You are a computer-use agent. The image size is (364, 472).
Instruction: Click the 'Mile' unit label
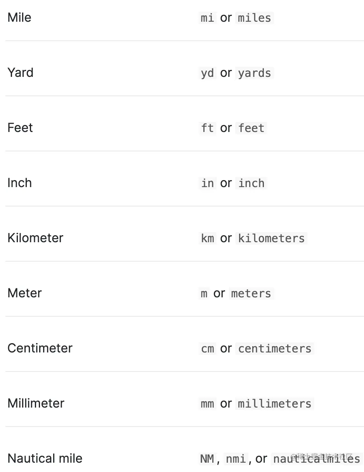pos(19,17)
